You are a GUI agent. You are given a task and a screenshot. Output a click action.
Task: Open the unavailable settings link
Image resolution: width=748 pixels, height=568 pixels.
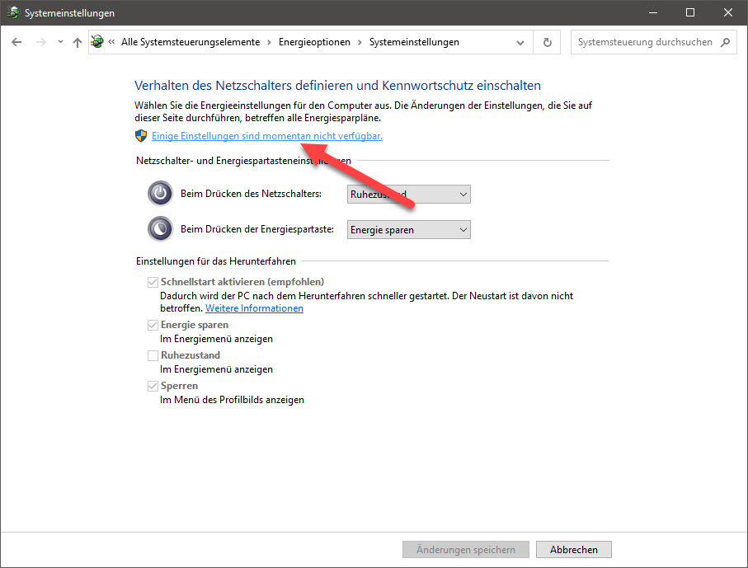point(266,135)
